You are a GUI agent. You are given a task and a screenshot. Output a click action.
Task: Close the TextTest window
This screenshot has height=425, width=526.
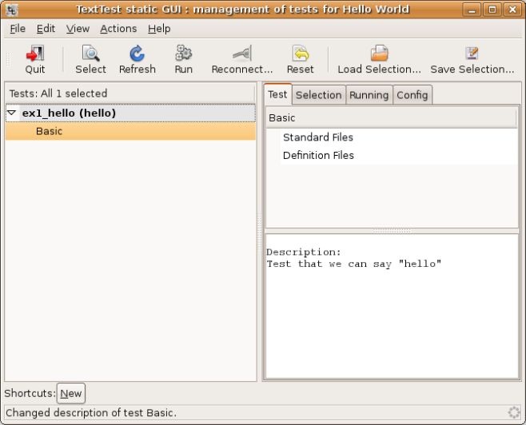512,10
